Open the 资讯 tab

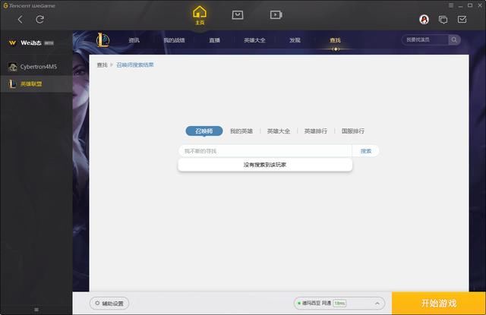[x=134, y=40]
